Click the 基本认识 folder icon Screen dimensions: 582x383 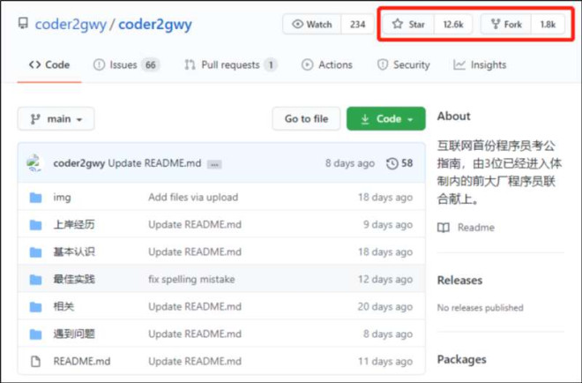(x=35, y=252)
